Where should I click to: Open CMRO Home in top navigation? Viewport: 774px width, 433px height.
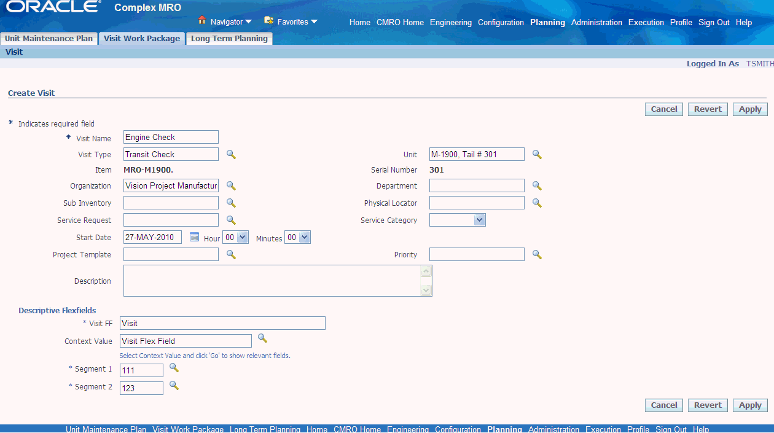[401, 22]
